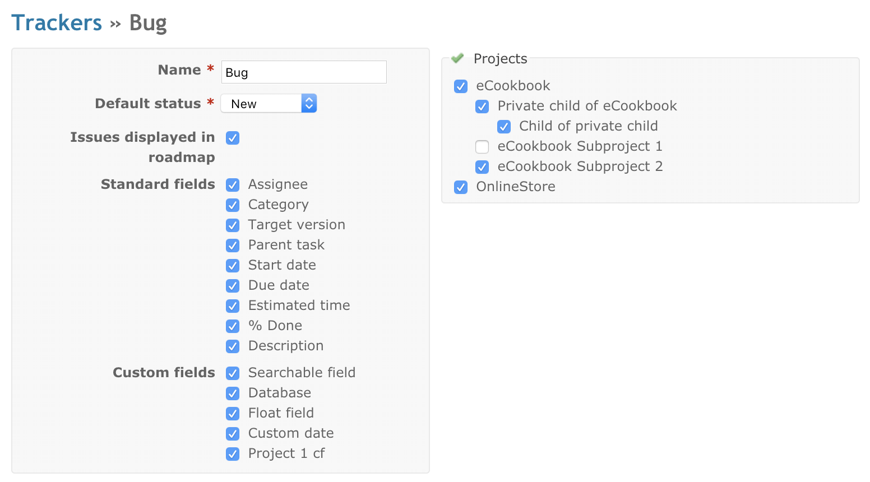Viewport: 870px width, 482px height.
Task: Click the green check-all icon beside Projects
Action: coord(457,58)
